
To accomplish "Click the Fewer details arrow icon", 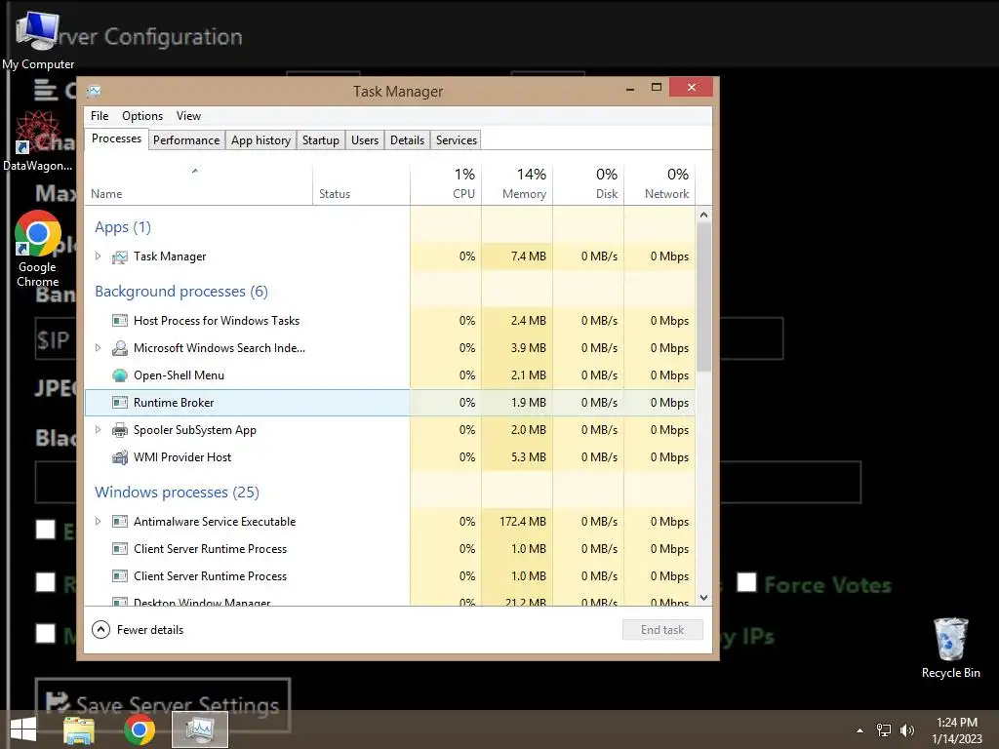I will [100, 630].
